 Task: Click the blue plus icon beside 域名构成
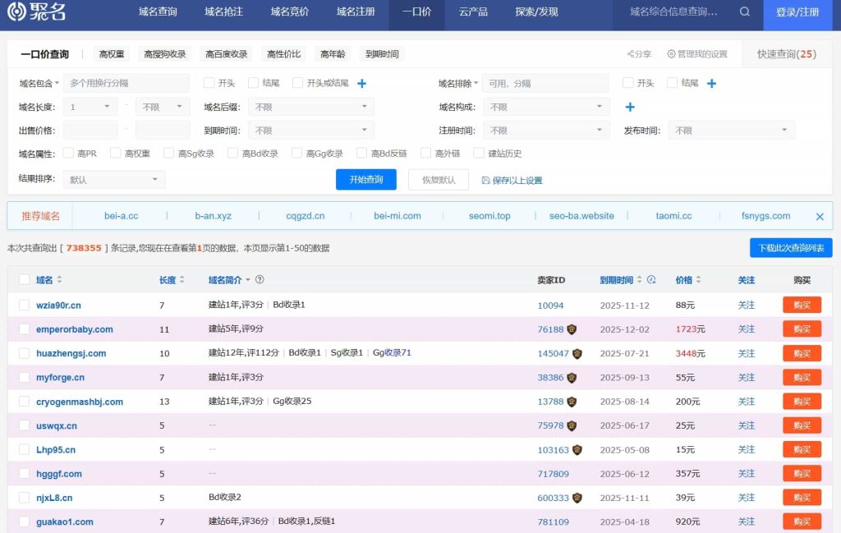629,107
